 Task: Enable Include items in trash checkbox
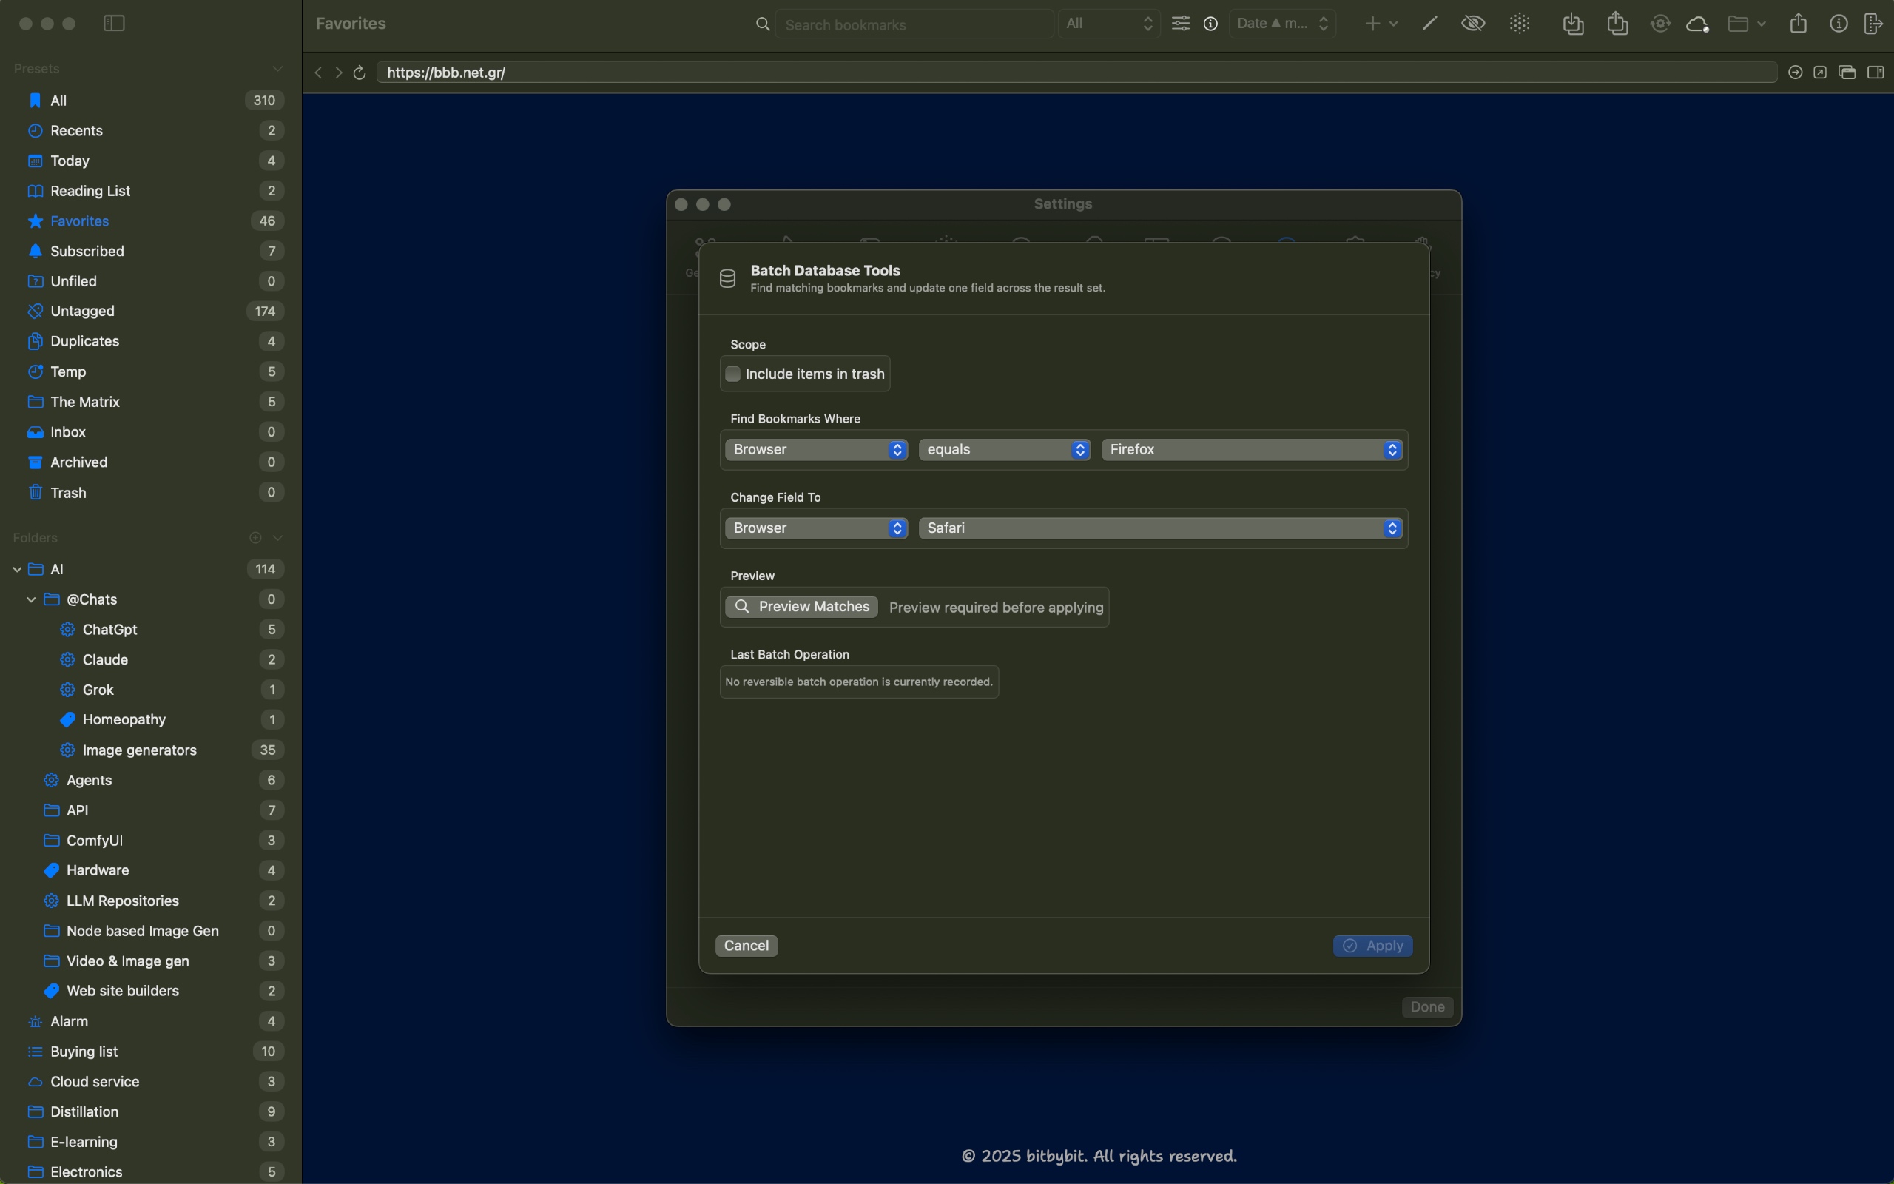(x=732, y=374)
